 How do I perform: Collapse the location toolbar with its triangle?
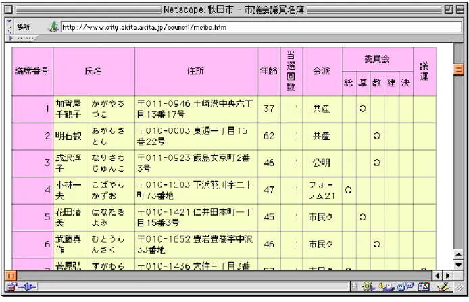(9, 21)
